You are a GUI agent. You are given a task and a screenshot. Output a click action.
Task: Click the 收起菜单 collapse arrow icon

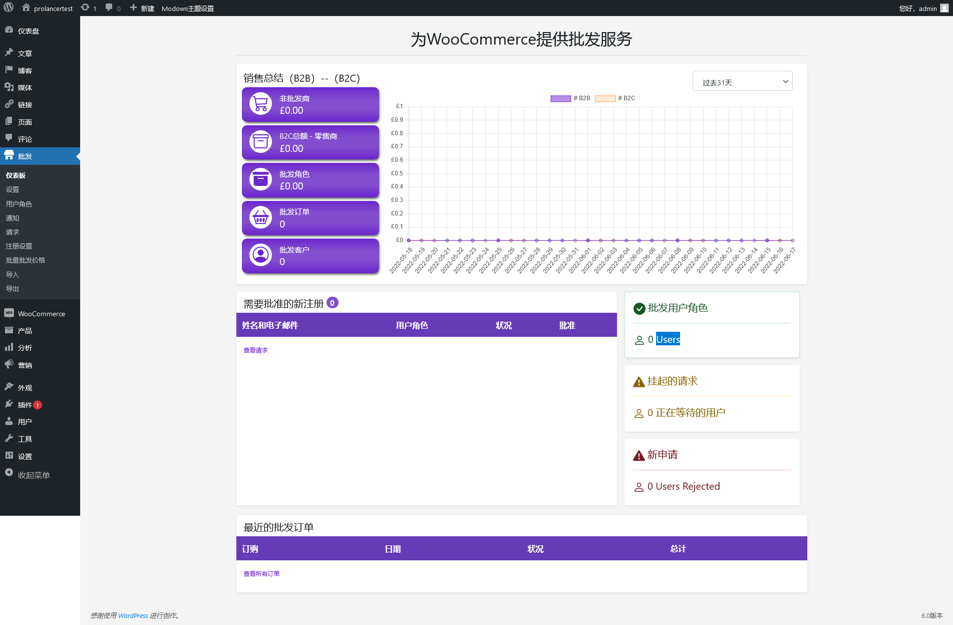tap(9, 473)
